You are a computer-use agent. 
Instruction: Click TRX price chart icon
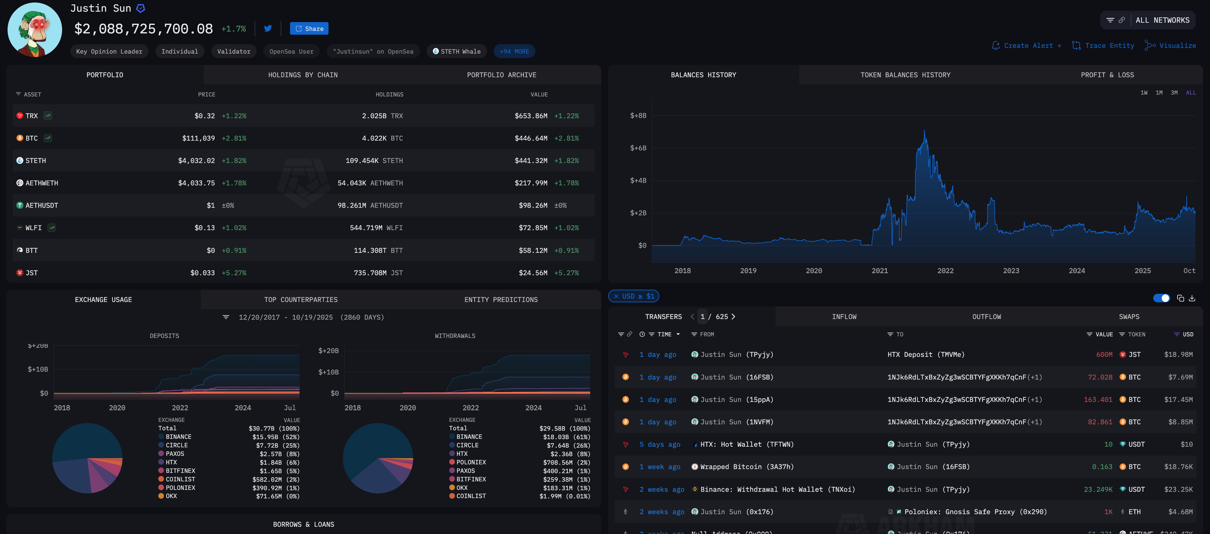48,116
